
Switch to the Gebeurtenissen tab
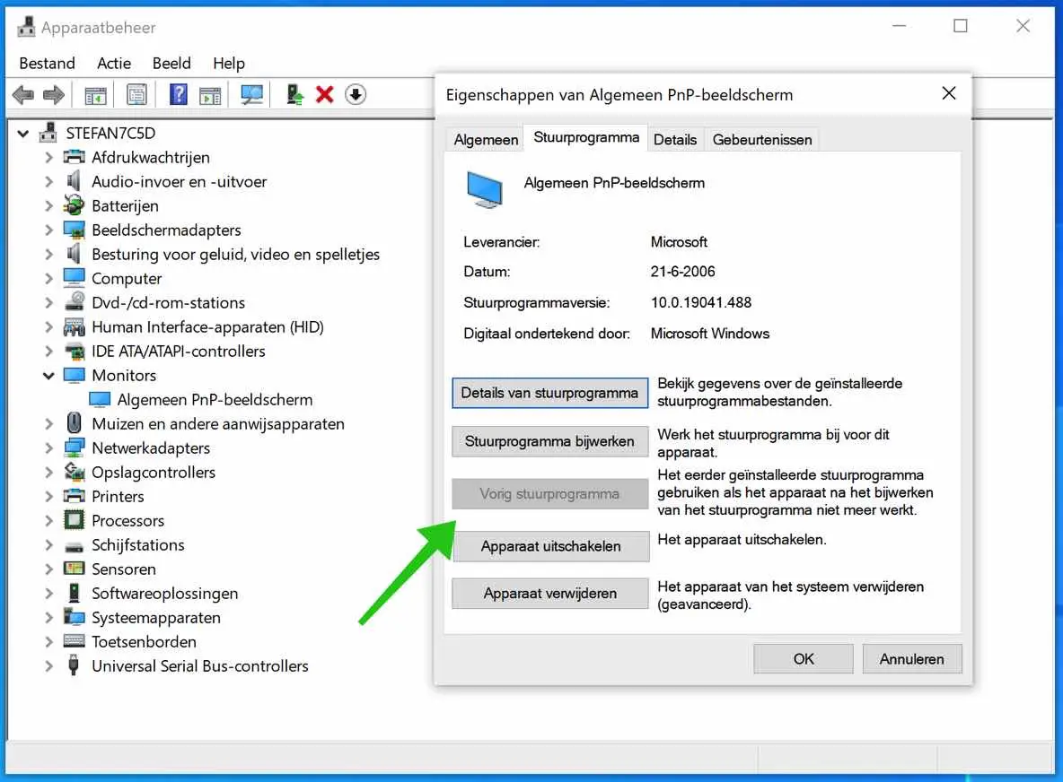pos(762,140)
